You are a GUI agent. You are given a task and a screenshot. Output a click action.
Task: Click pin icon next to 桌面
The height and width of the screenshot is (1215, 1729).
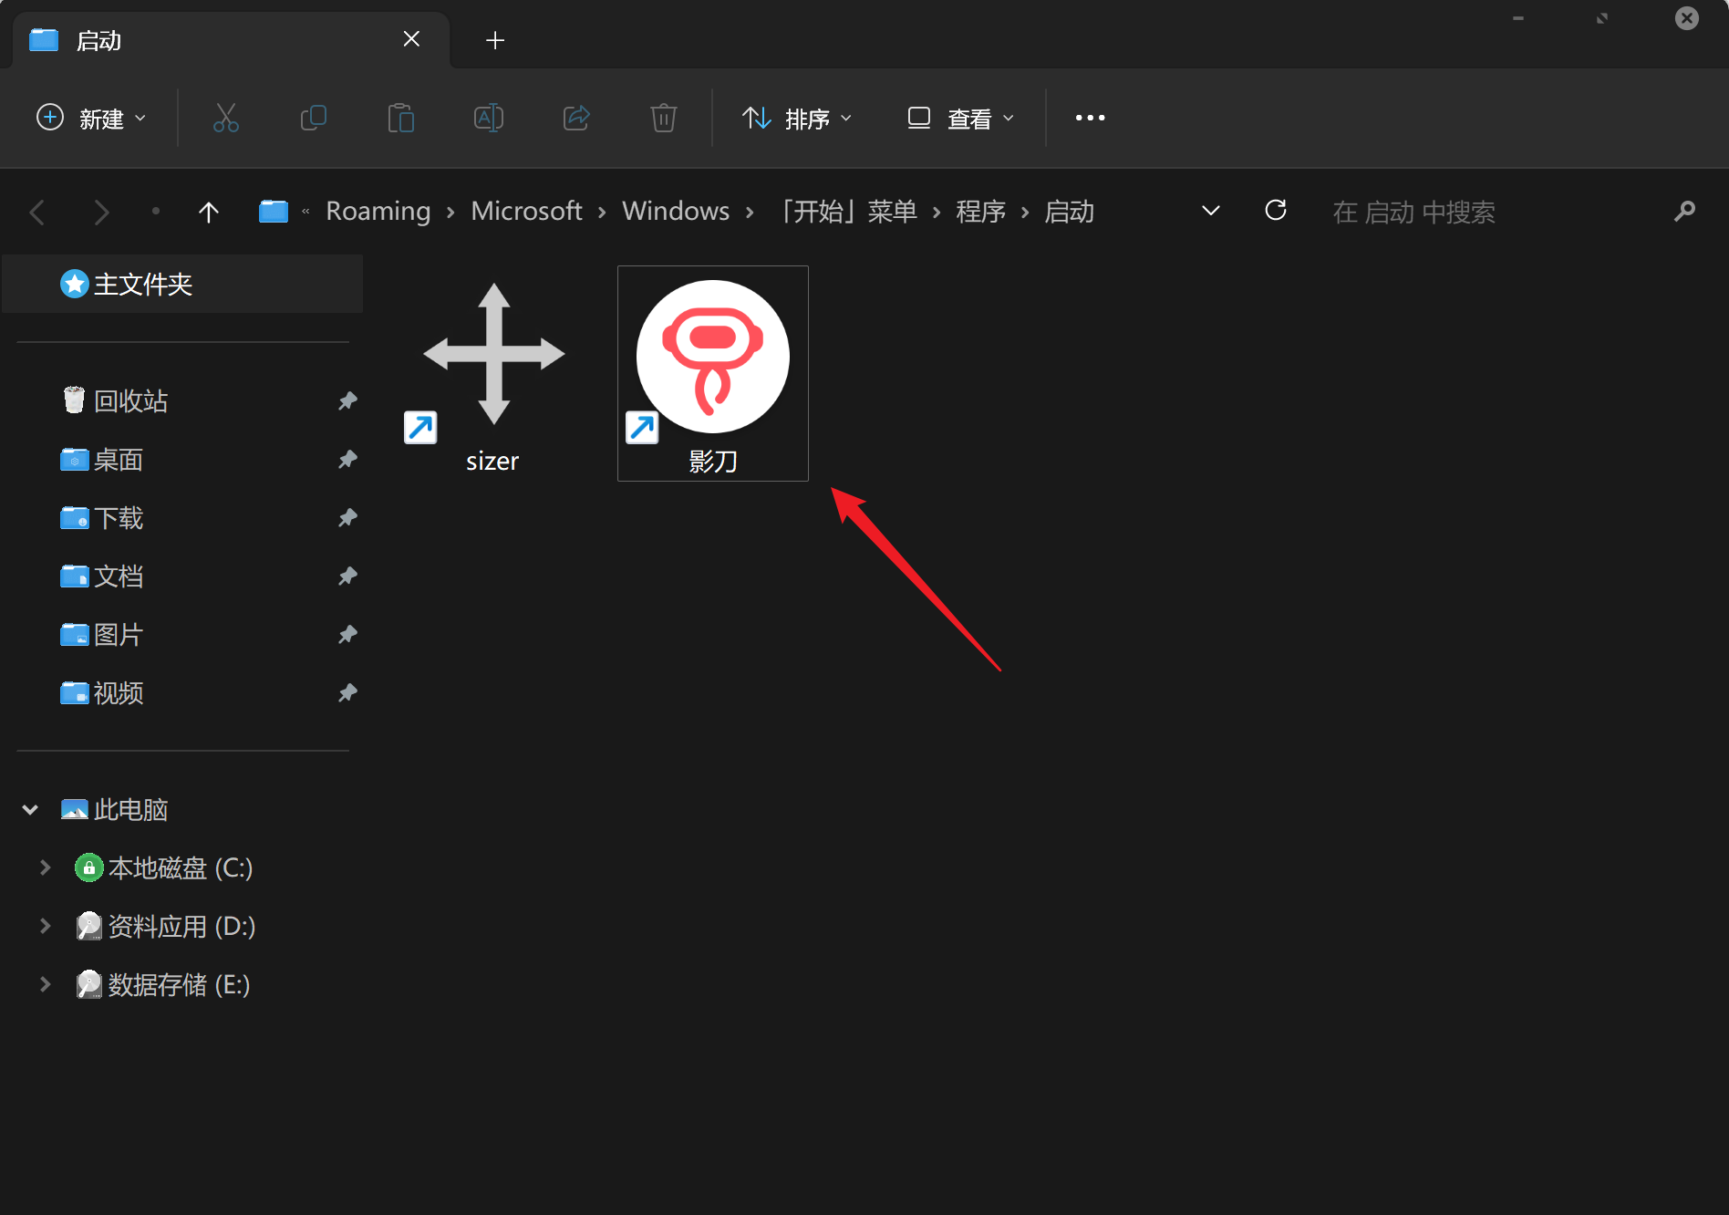[x=347, y=460]
